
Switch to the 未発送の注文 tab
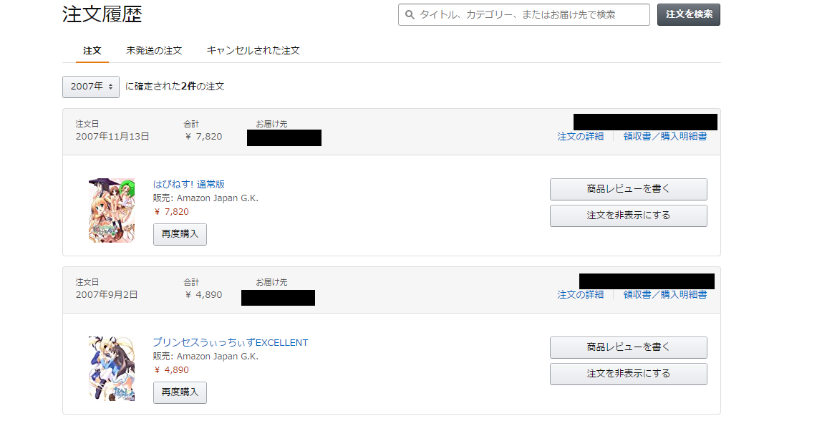click(x=154, y=51)
